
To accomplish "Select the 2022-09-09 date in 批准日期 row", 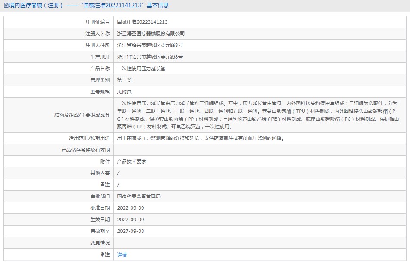I will coord(130,208).
